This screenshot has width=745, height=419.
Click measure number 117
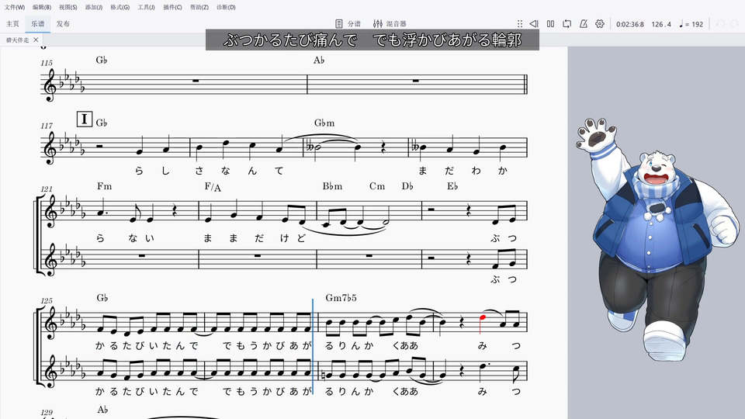pos(46,126)
